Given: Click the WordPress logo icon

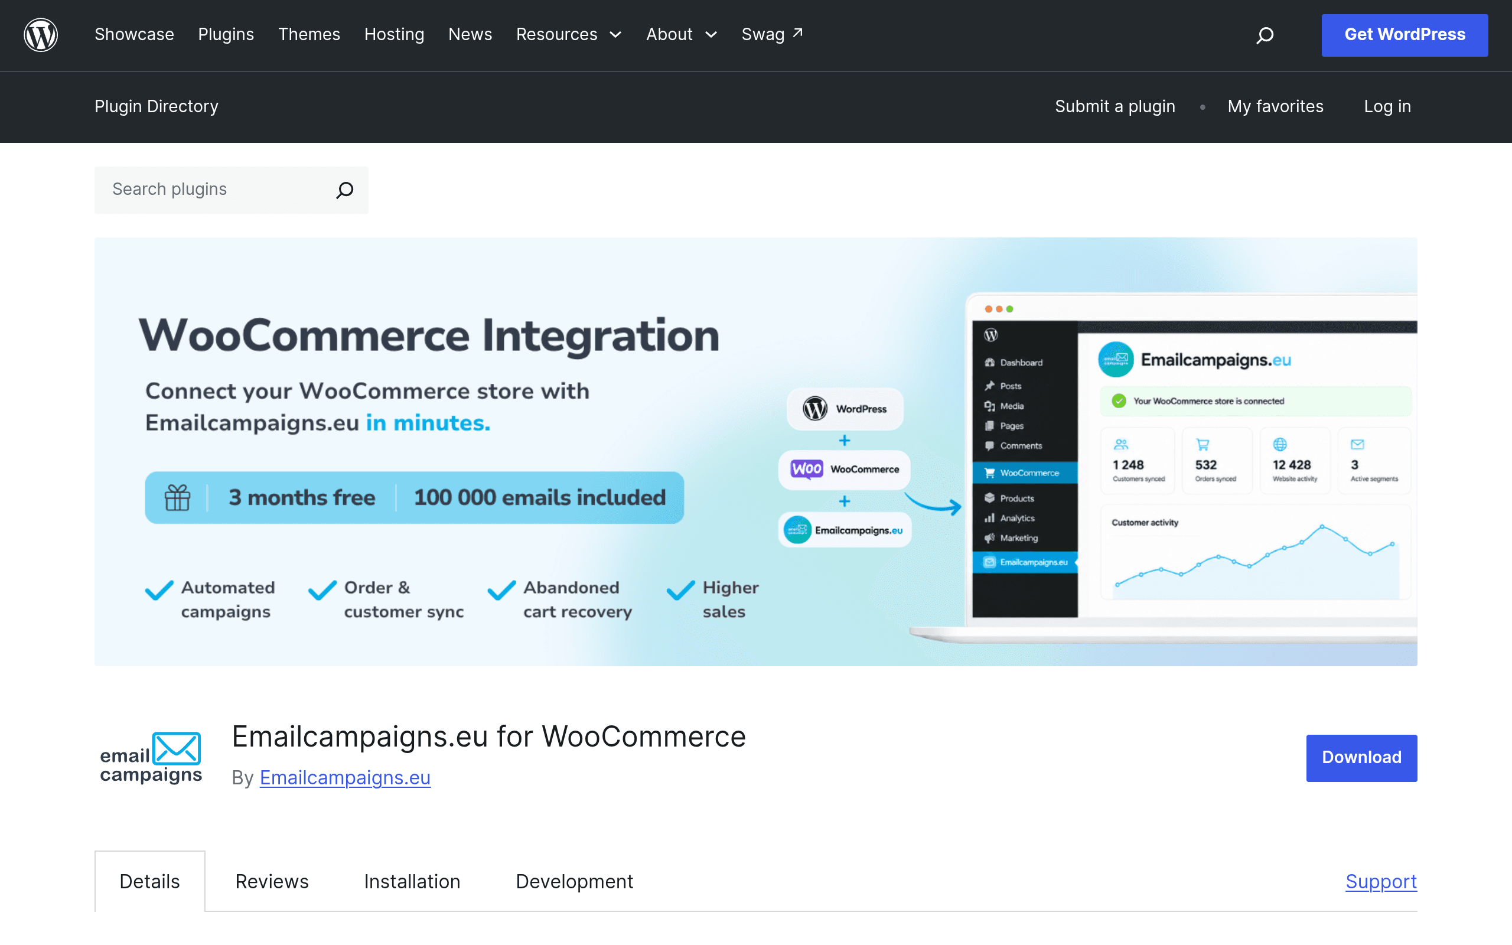Looking at the screenshot, I should (x=41, y=34).
